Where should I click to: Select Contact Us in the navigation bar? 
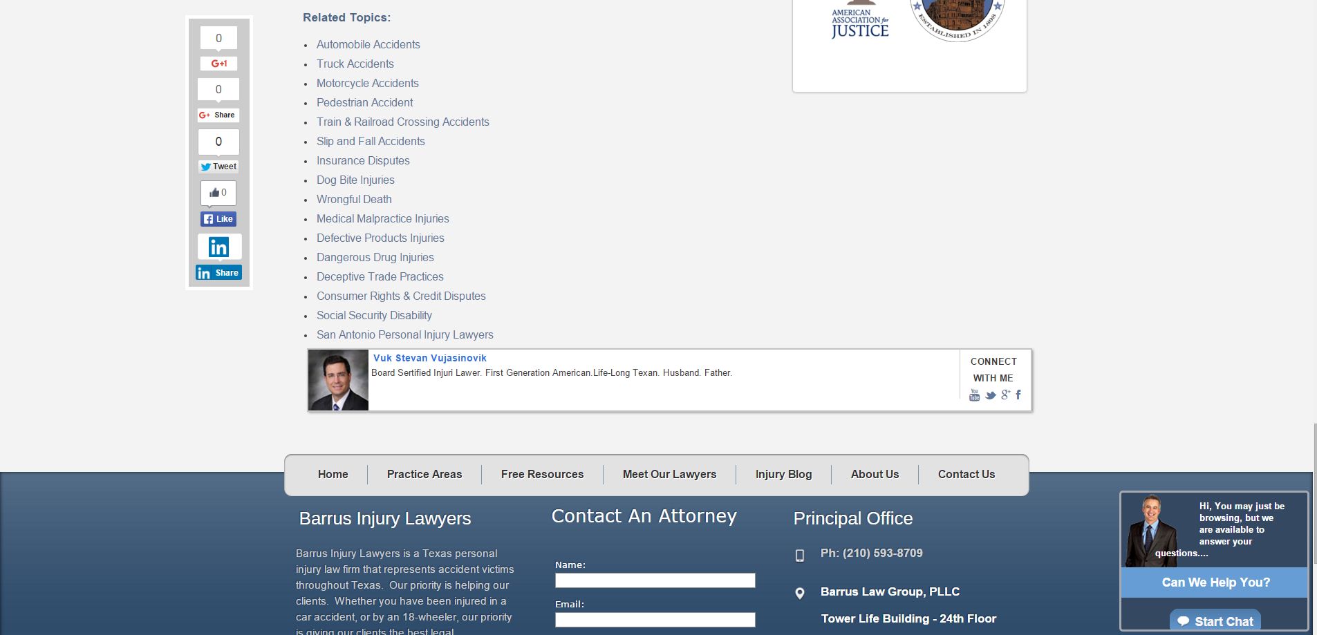[966, 475]
